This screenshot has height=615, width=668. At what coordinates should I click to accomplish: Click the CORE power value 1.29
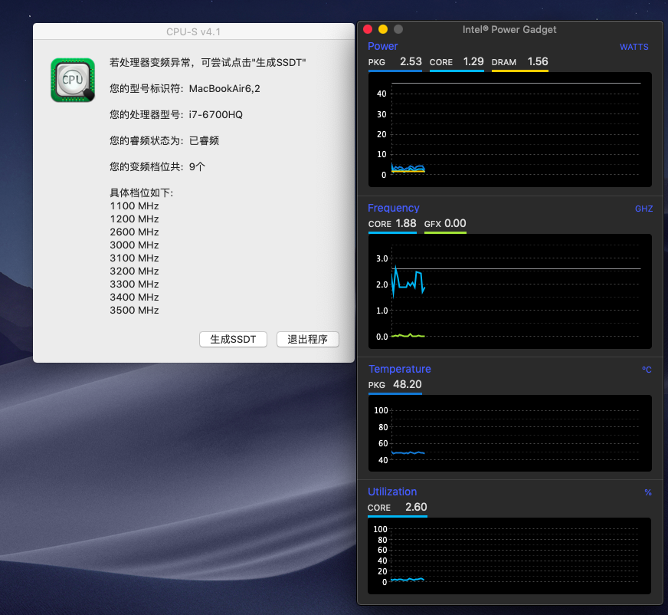473,61
